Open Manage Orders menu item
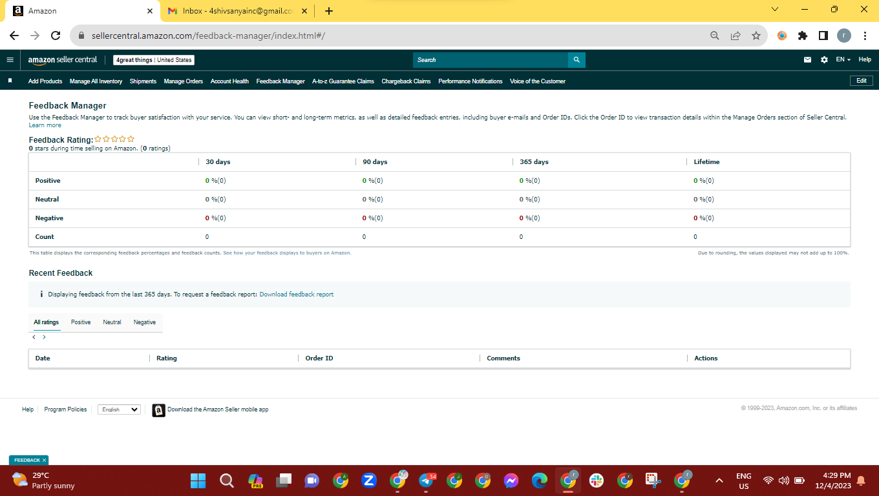The height and width of the screenshot is (496, 879). (184, 81)
